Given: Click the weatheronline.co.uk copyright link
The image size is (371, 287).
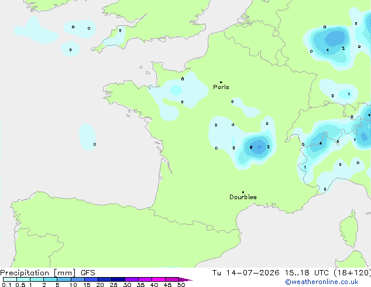Looking at the screenshot, I should [x=322, y=282].
